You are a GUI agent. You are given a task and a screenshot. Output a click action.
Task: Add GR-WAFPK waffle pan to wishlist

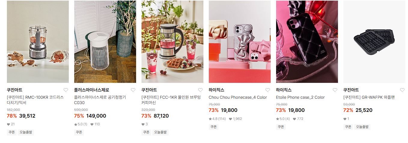pyautogui.click(x=402, y=90)
